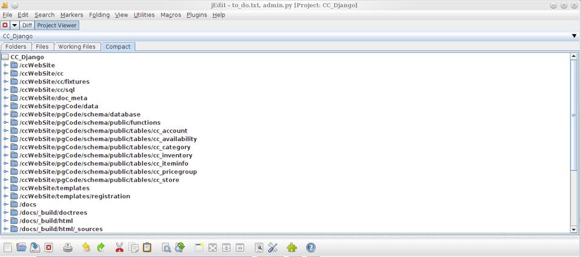Expand the /ccWebSite/cc/fixtures node
Image resolution: width=581 pixels, height=257 pixels.
pos(5,82)
